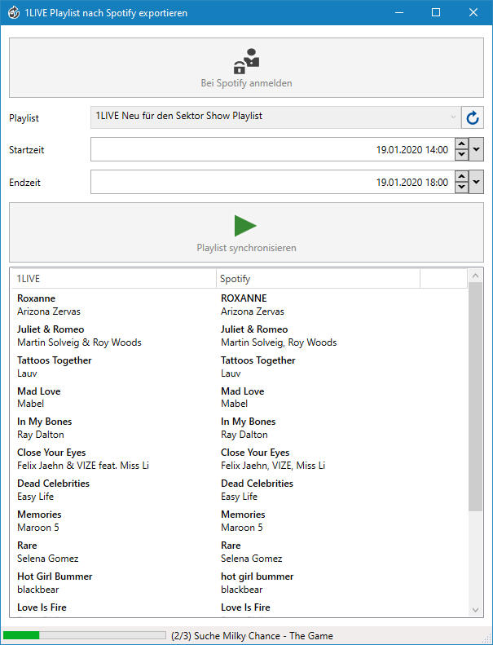Click the scroll-up arrow of the track list
The height and width of the screenshot is (645, 493).
pos(475,276)
